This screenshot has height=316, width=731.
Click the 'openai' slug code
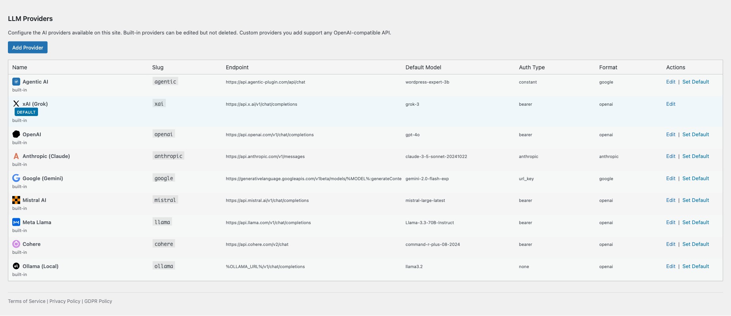click(x=164, y=134)
